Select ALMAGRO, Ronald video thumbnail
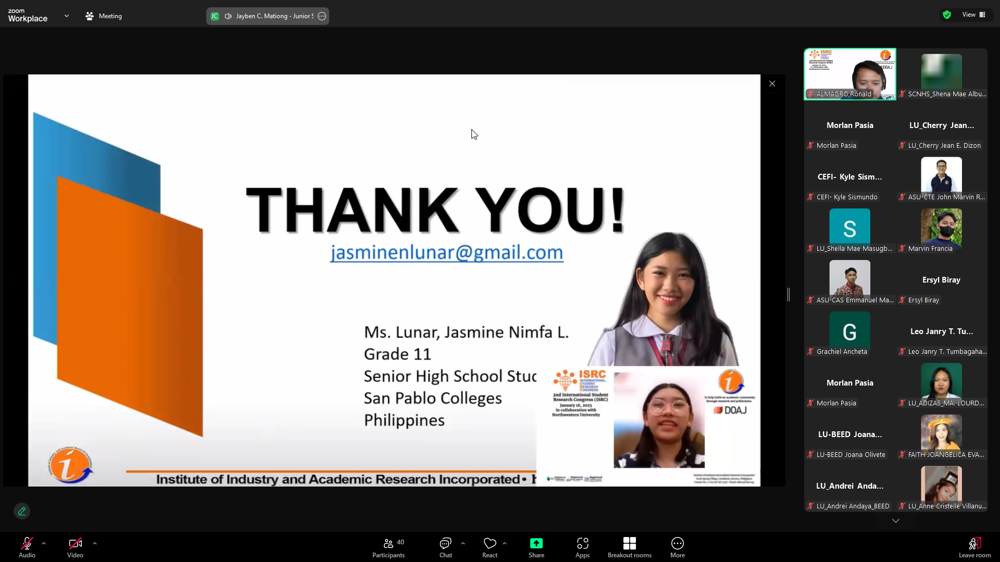This screenshot has height=562, width=1000. point(850,74)
